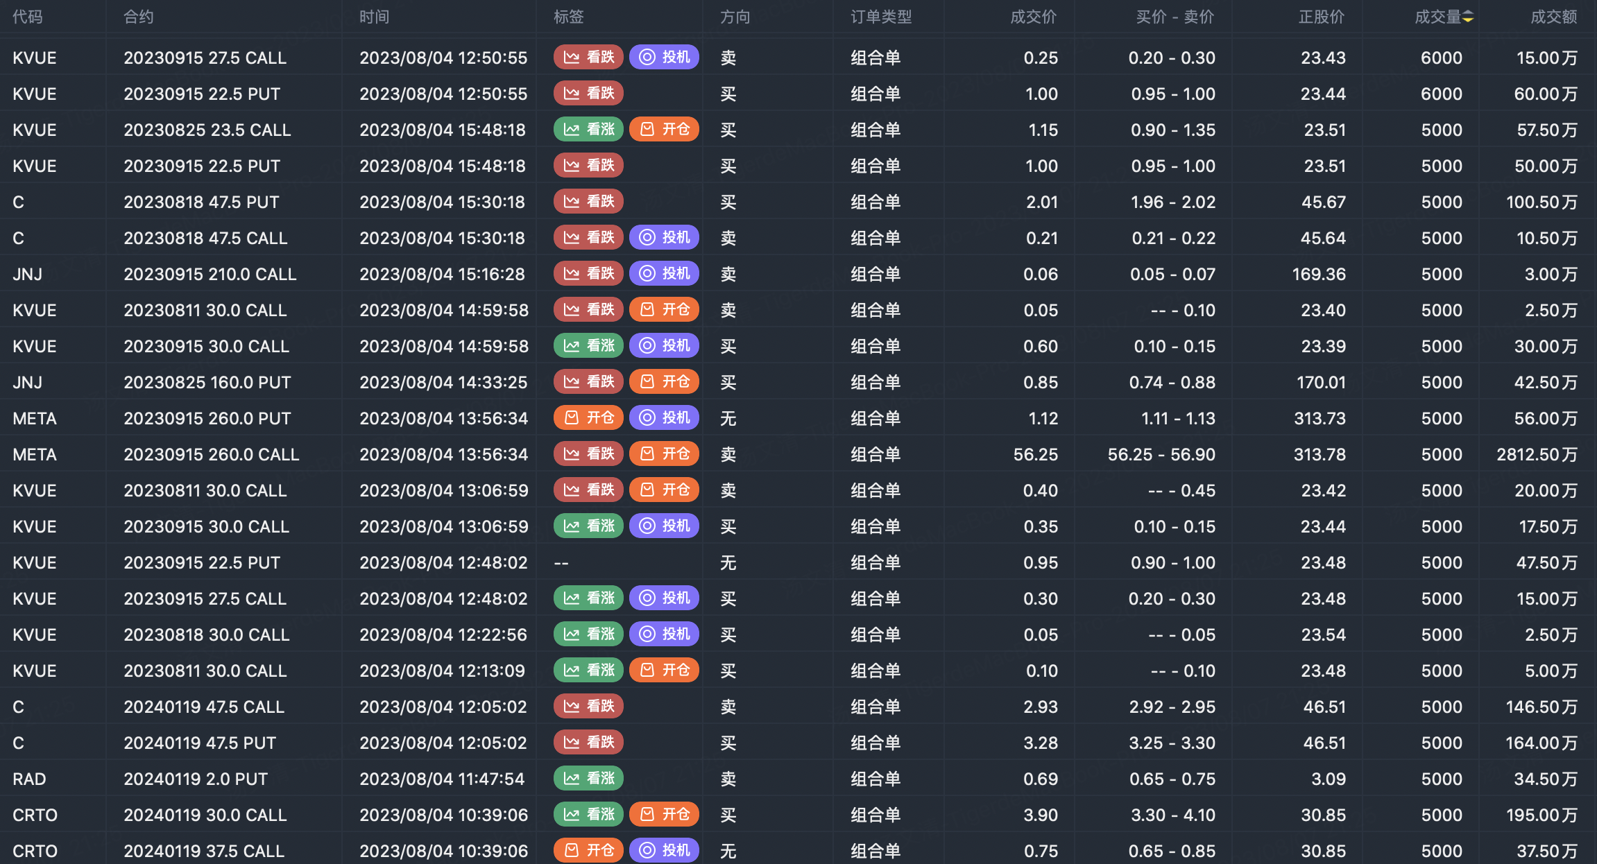Click the 开仓 tag on the JNJ 160.0 PUT row
The width and height of the screenshot is (1597, 864).
point(664,382)
